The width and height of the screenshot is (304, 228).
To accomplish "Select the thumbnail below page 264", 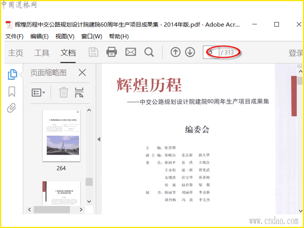I will coord(61,193).
